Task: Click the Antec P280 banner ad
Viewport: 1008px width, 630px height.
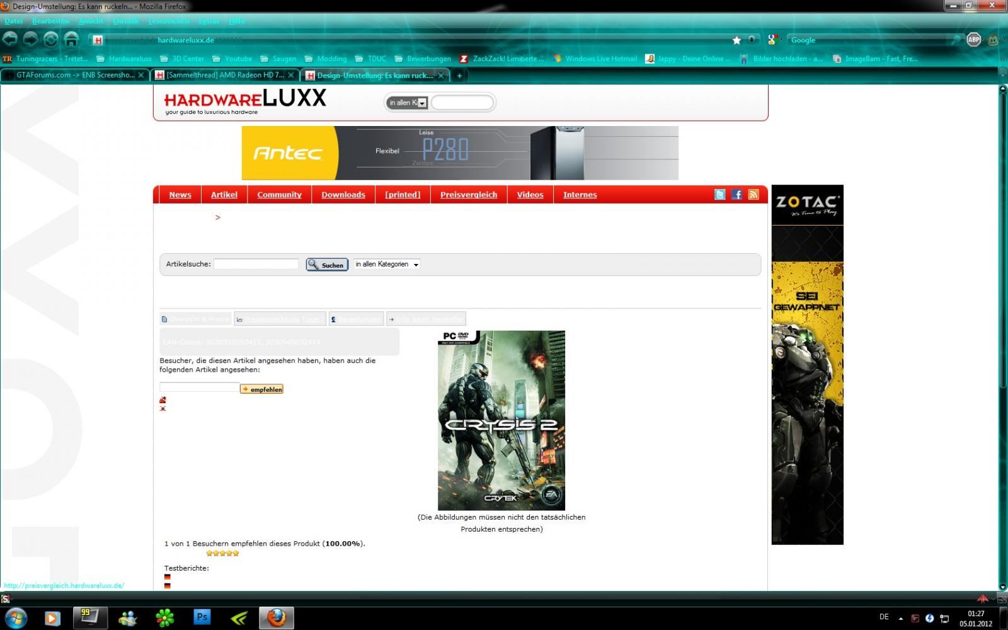Action: coord(460,153)
